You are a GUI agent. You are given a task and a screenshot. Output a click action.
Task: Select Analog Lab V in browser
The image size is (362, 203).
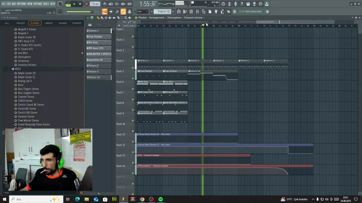coord(25,81)
